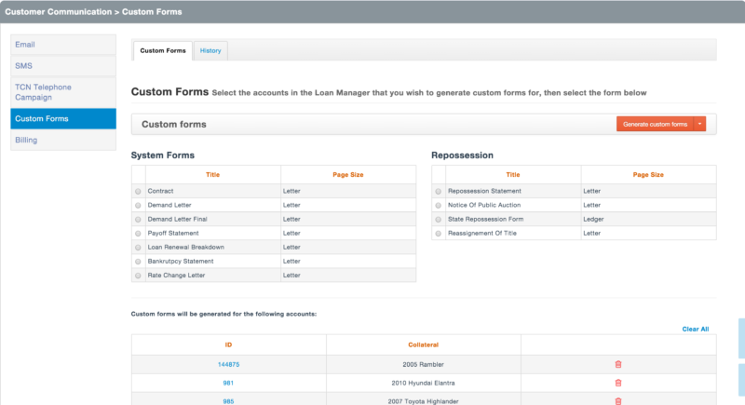Screen dimensions: 745x405
Task: Click the accounts table ID column header
Action: pyautogui.click(x=228, y=344)
